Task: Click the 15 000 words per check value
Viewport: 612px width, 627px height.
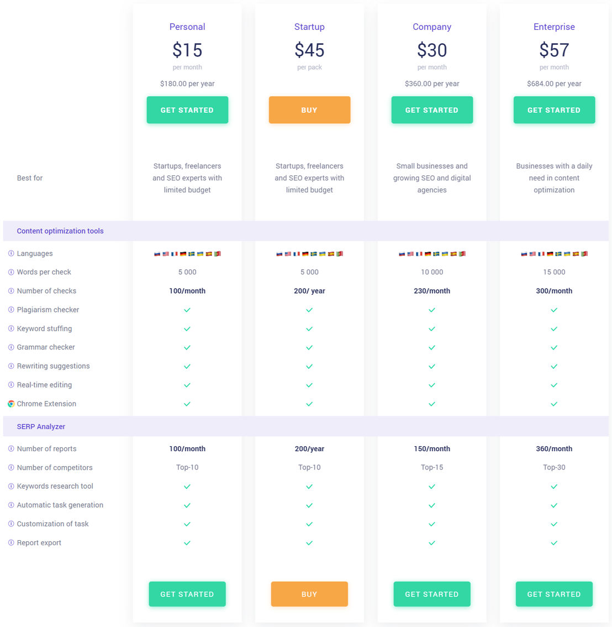Action: [554, 272]
